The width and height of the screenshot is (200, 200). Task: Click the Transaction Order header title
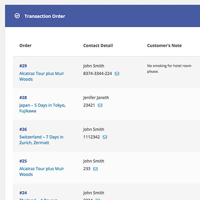coord(45,16)
